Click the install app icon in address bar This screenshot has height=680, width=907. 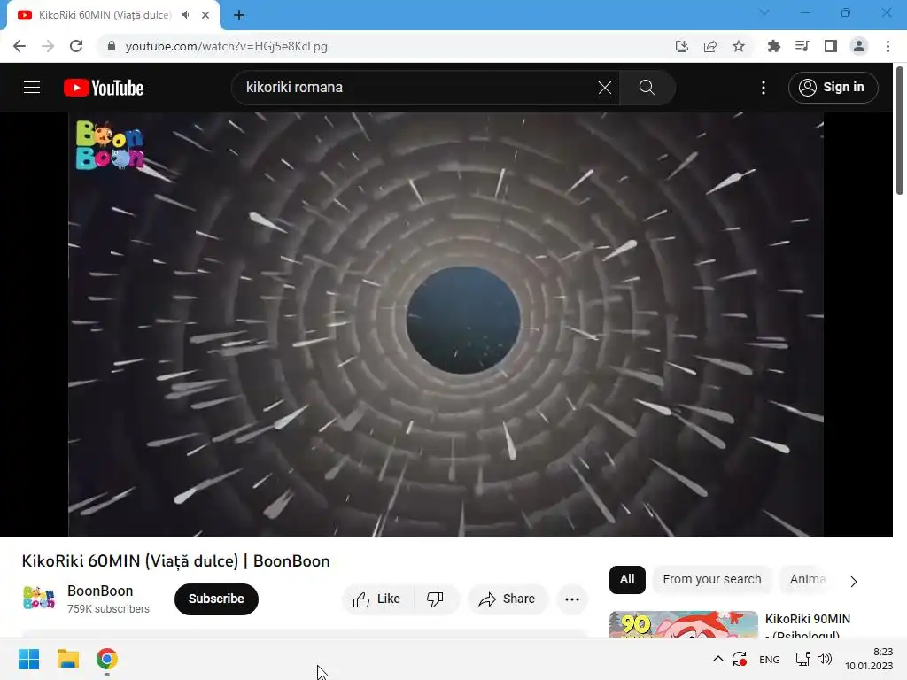pyautogui.click(x=682, y=46)
